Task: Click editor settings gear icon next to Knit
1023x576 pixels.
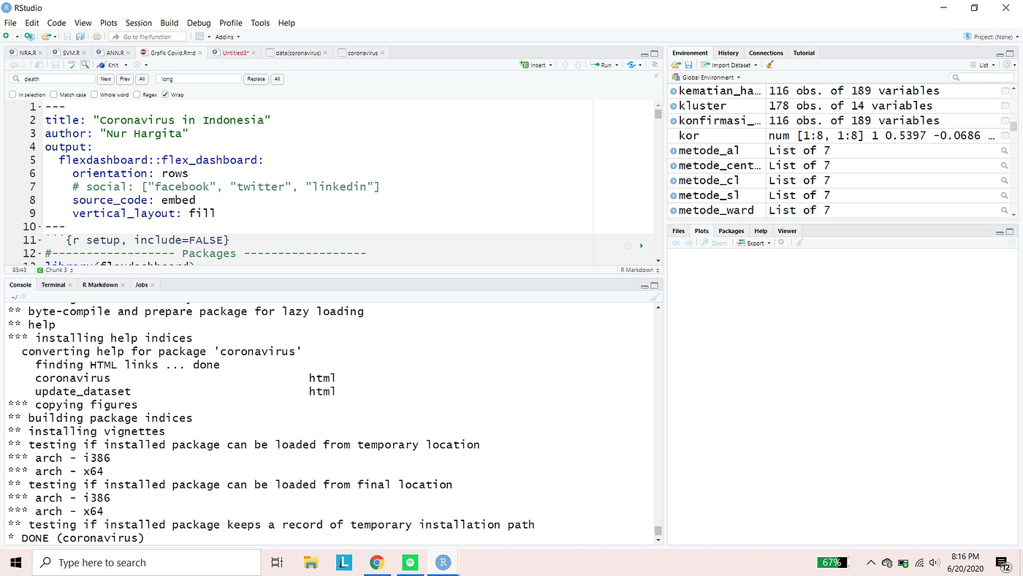Action: 137,65
